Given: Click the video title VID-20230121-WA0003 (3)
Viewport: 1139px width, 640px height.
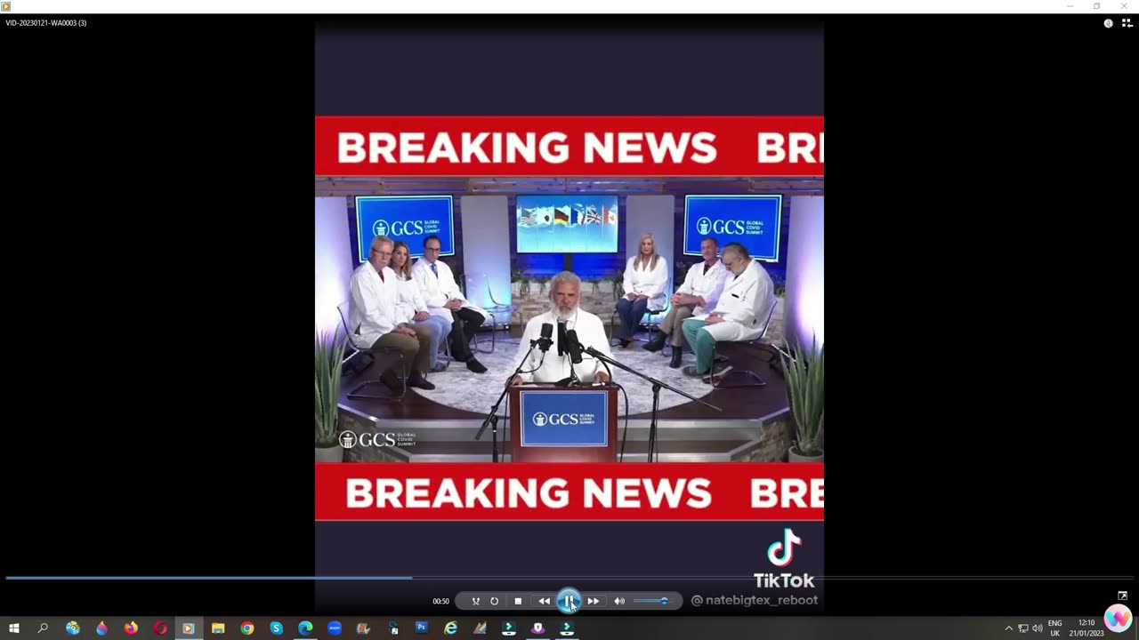Looking at the screenshot, I should pyautogui.click(x=46, y=23).
